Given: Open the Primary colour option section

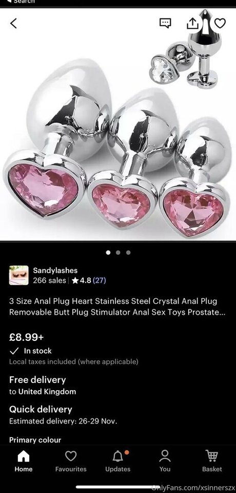Looking at the screenshot, I should pyautogui.click(x=35, y=440).
